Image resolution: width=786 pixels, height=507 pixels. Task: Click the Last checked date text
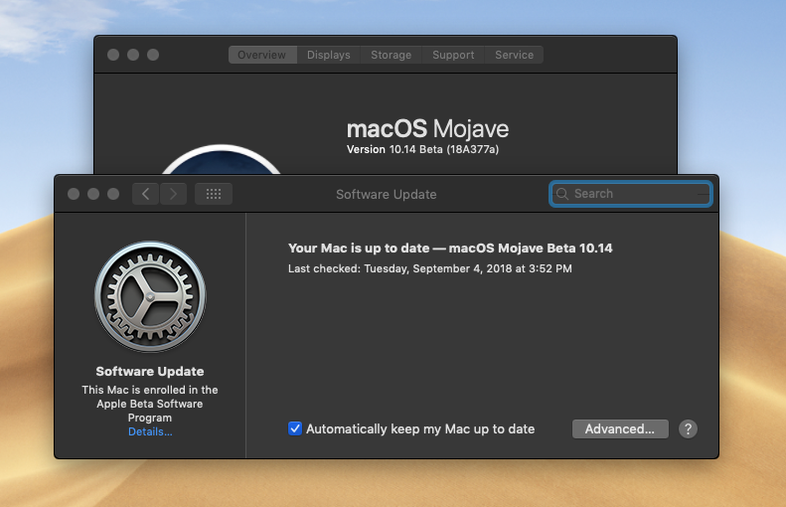429,268
